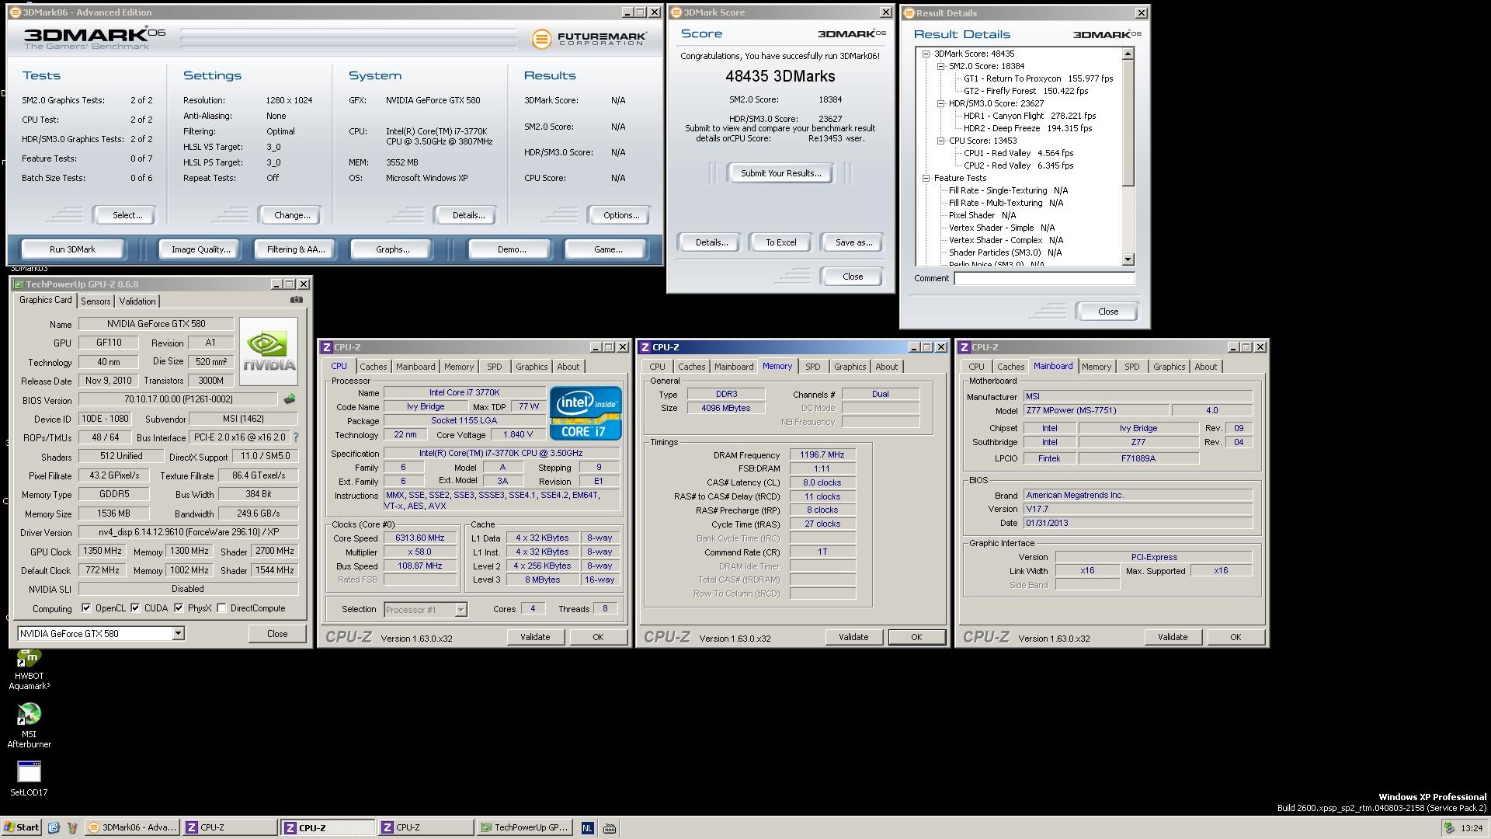1491x839 pixels.
Task: Collapse the HDR/SM3.0 Score tree node
Action: 940,103
